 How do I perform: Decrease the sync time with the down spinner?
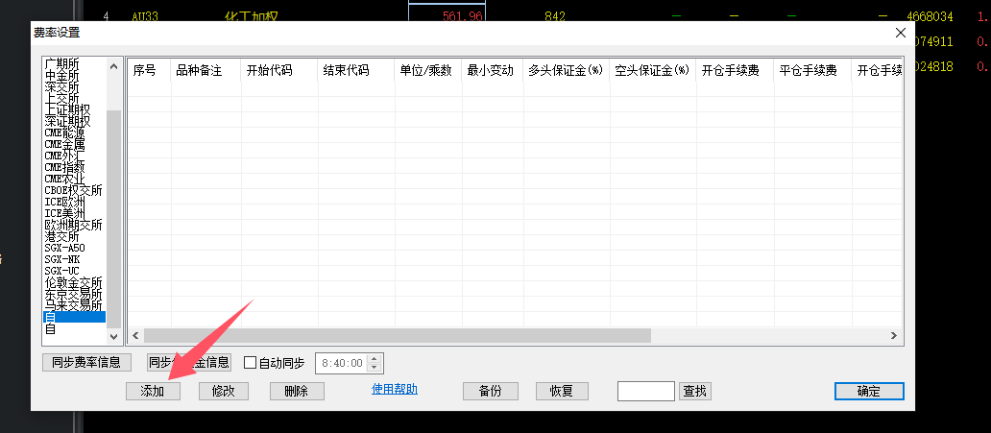coord(375,368)
